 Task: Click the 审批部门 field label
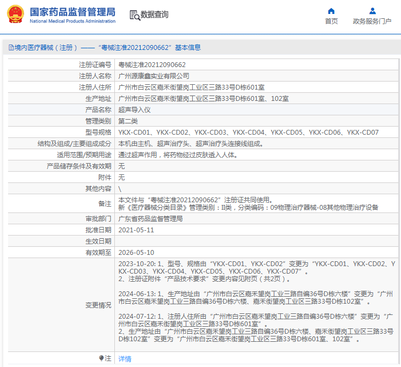pyautogui.click(x=98, y=219)
